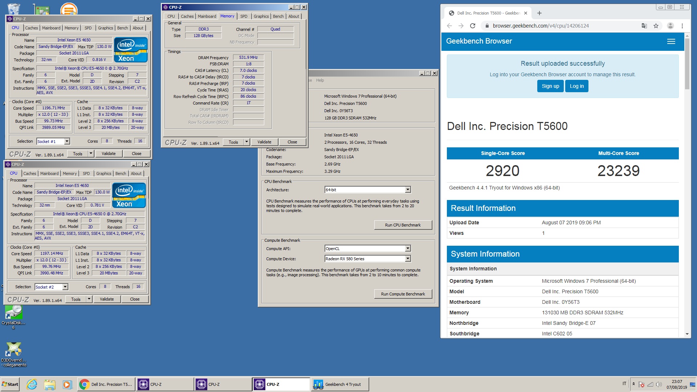
Task: Open the Chrome profile avatar
Action: point(670,26)
